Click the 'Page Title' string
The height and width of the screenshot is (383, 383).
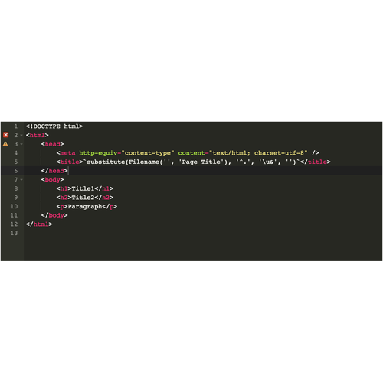(201, 162)
